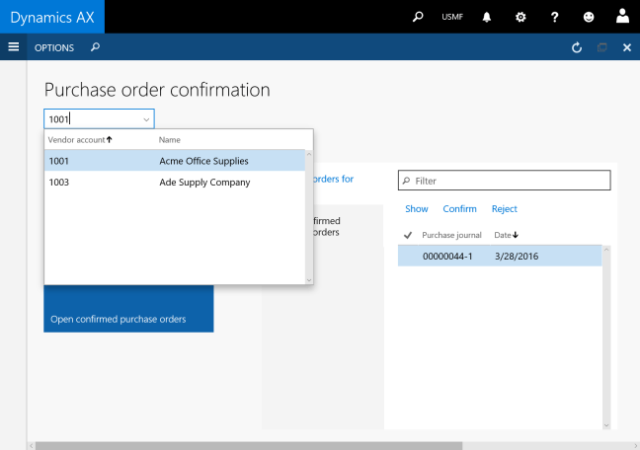Open the notifications bell
Screen dimensions: 640x450
(x=487, y=17)
